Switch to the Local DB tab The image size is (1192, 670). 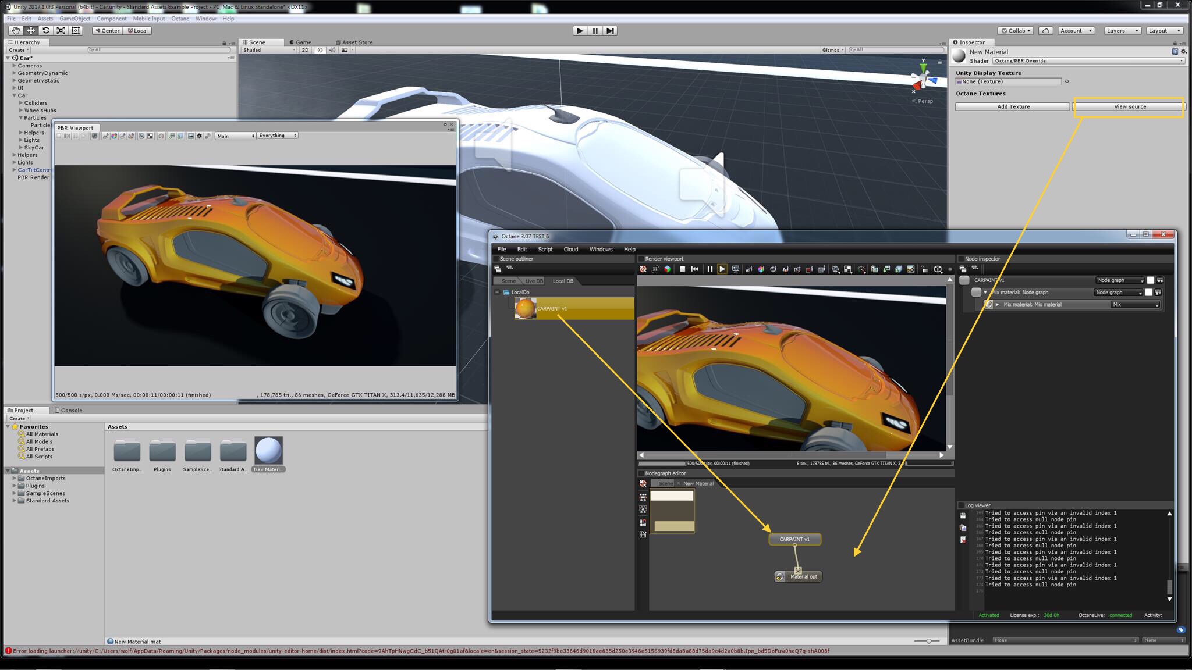tap(562, 281)
